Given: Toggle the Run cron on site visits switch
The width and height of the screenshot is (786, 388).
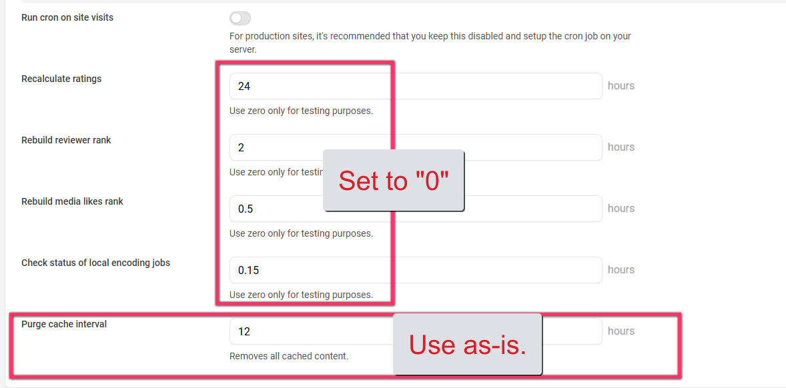Looking at the screenshot, I should point(240,19).
